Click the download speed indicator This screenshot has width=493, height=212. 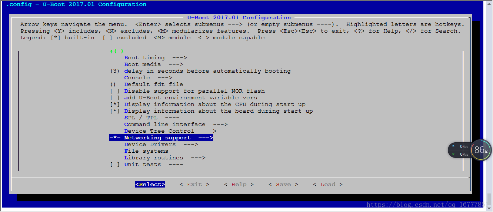460,154
